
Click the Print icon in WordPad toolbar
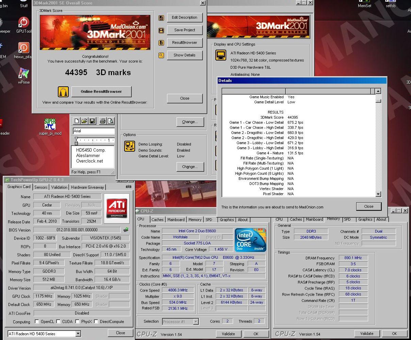(103, 121)
